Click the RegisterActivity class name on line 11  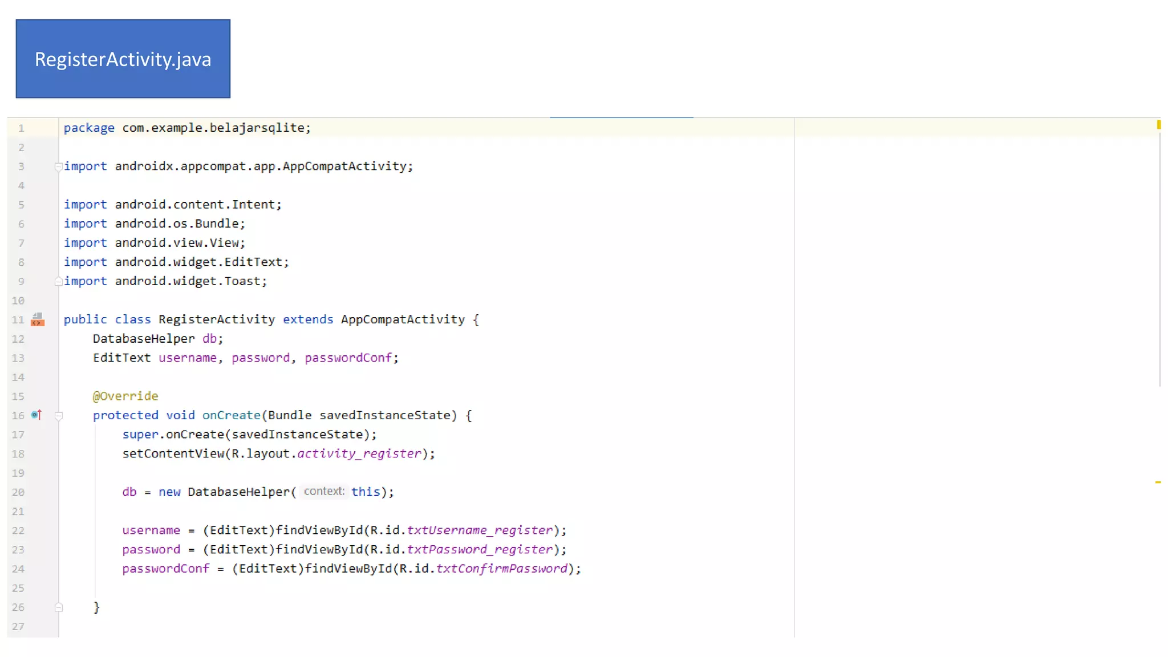click(x=217, y=319)
